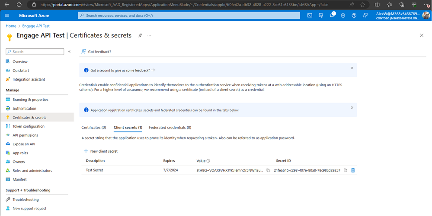The image size is (432, 216).
Task: Click the top bar Feedback icon
Action: pos(365,16)
